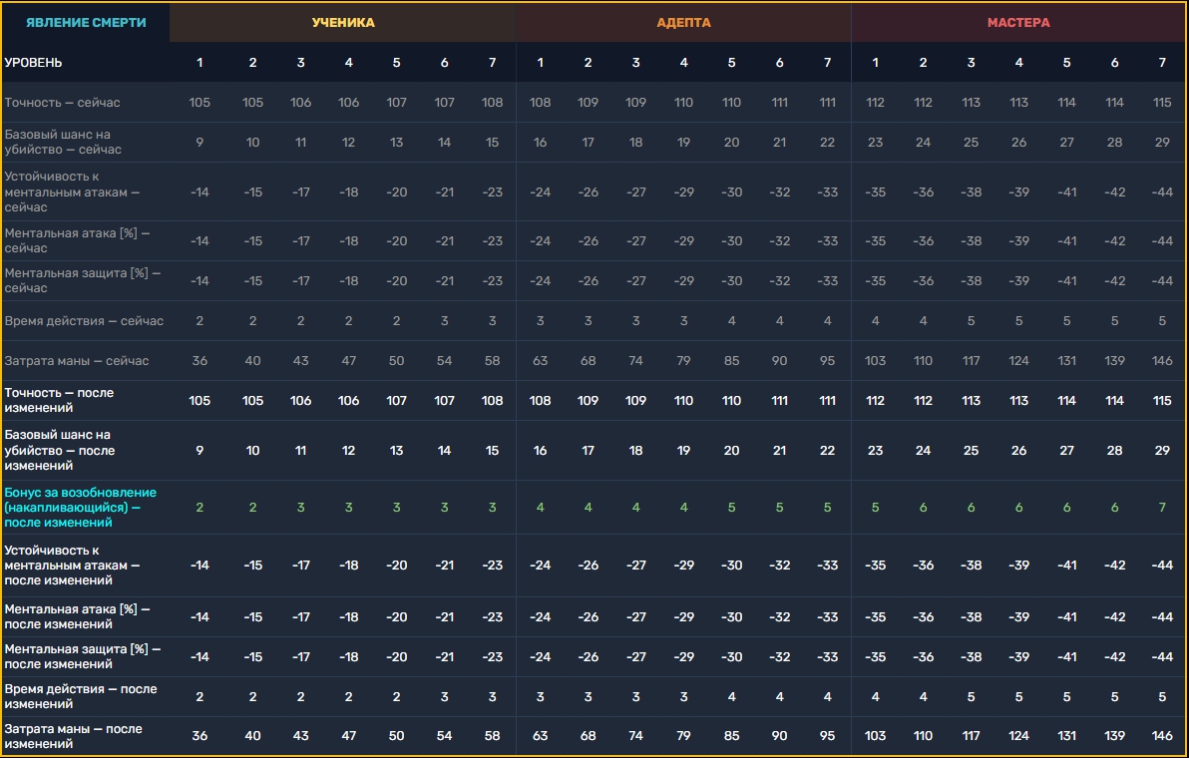Click 'Ментальная защита [%] — после изменений' label
The height and width of the screenshot is (758, 1189).
coord(83,656)
